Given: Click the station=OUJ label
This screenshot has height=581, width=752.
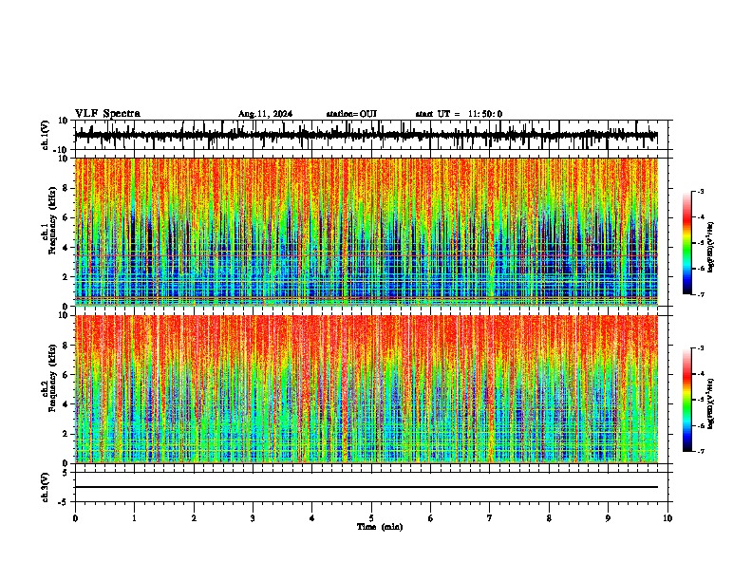Looking at the screenshot, I should tap(351, 114).
